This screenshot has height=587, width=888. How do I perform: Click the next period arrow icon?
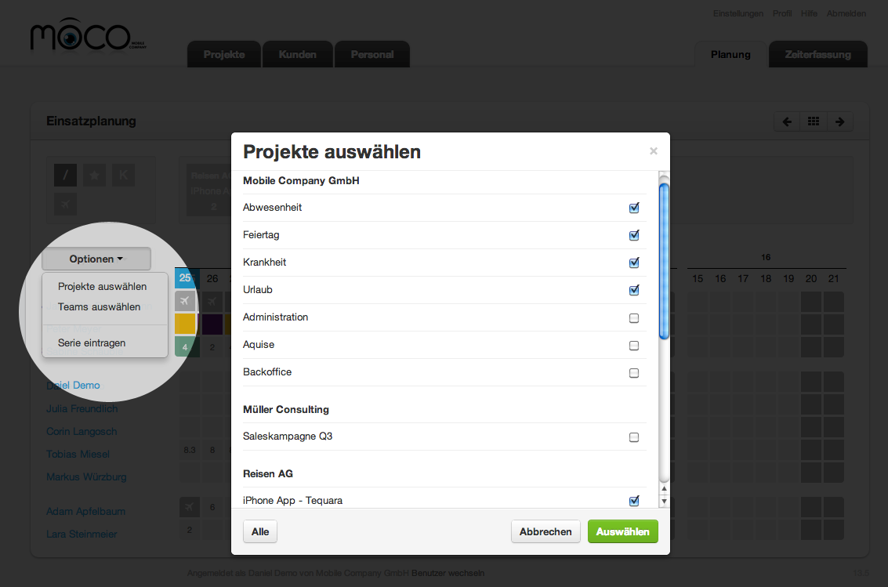tap(839, 121)
